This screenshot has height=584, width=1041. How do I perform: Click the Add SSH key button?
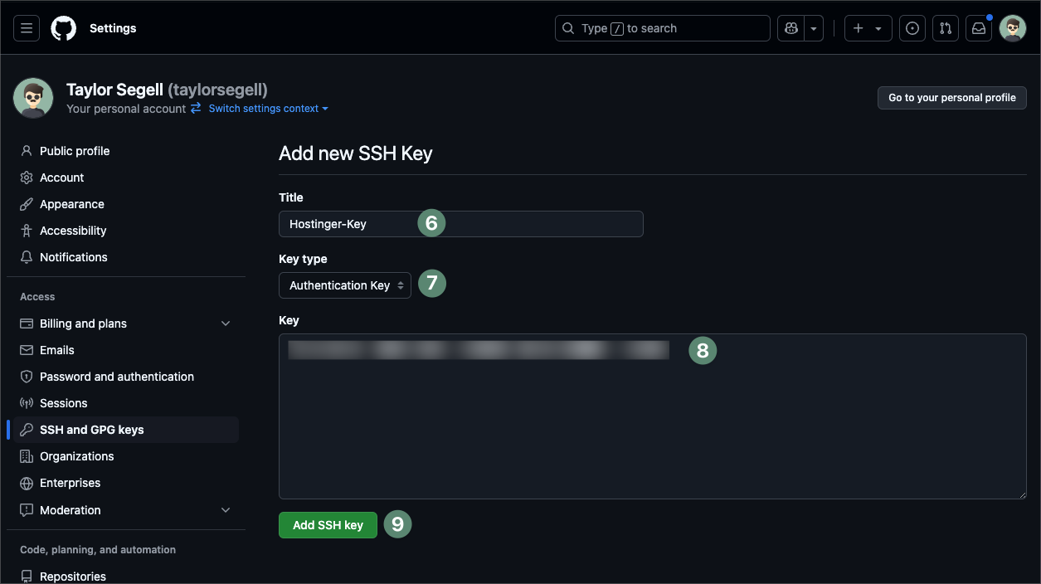(328, 525)
